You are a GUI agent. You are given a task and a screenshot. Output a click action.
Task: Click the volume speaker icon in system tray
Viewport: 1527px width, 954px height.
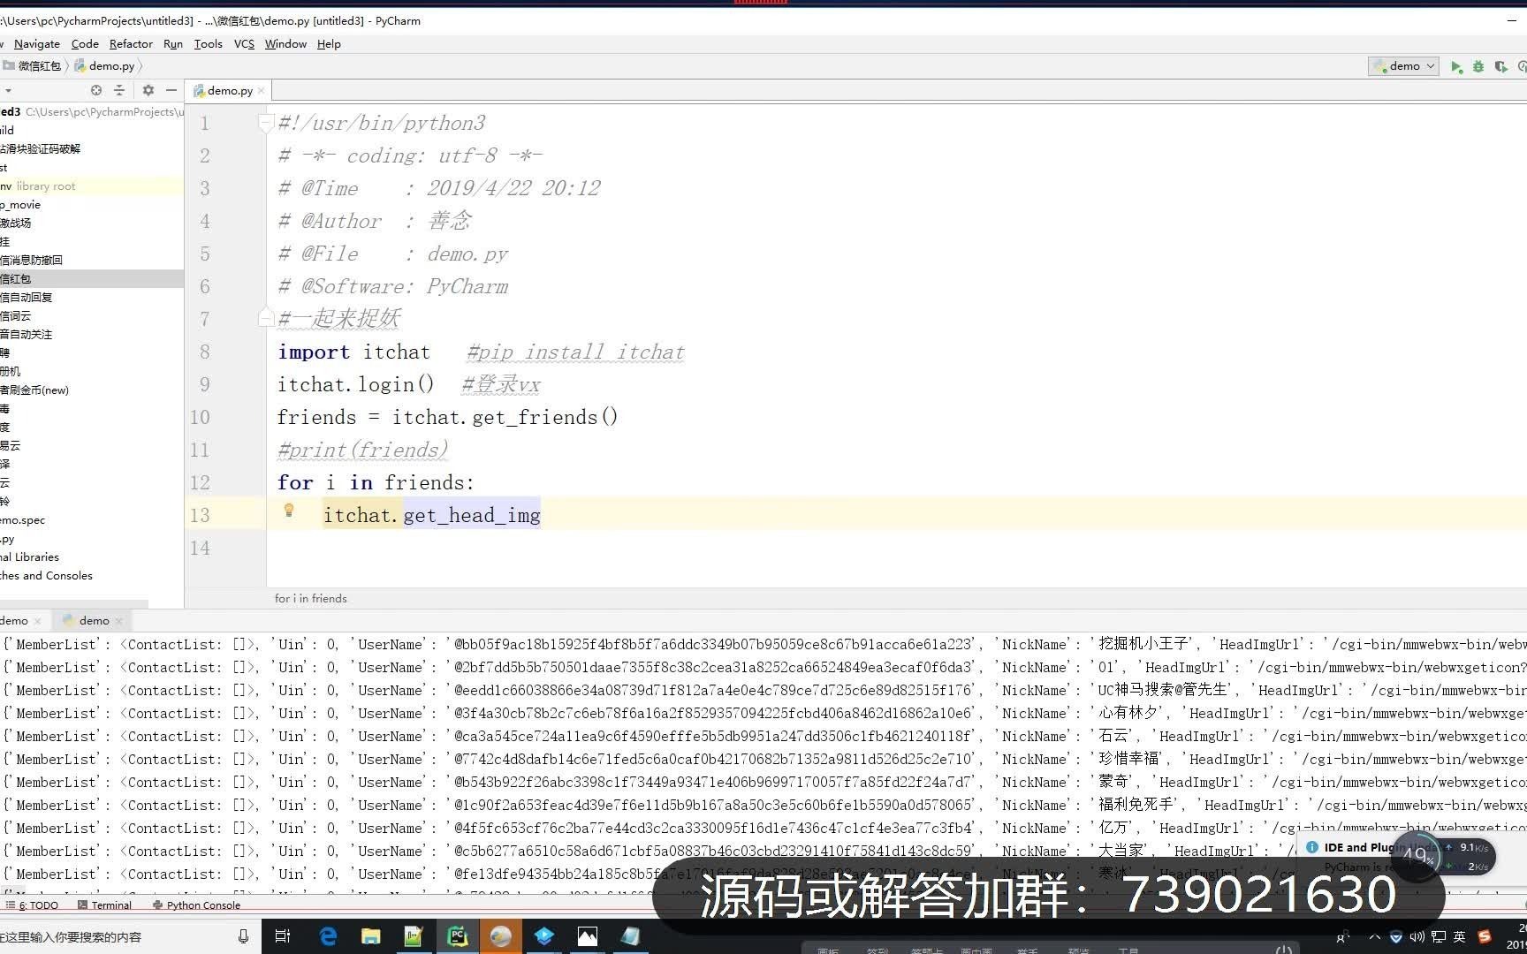(x=1417, y=936)
